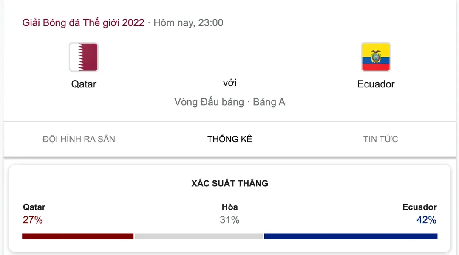Click the Qatar team name under its flag
This screenshot has width=459, height=255.
point(84,84)
